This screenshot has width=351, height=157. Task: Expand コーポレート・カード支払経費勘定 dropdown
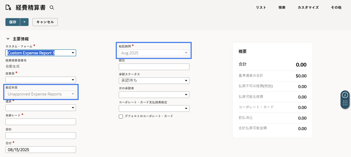point(154,109)
